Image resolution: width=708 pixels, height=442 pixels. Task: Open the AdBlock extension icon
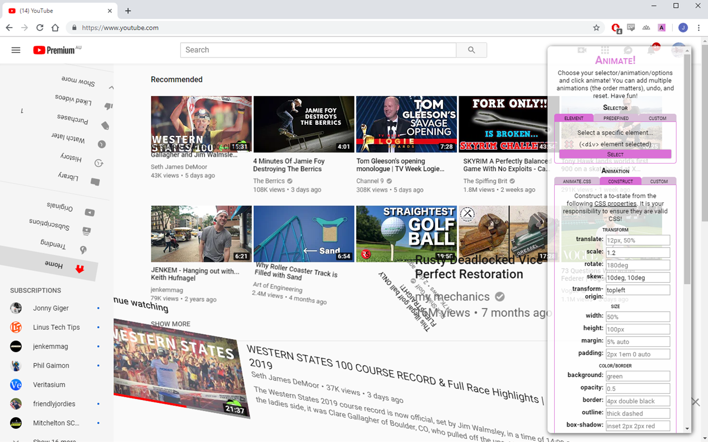click(x=616, y=28)
